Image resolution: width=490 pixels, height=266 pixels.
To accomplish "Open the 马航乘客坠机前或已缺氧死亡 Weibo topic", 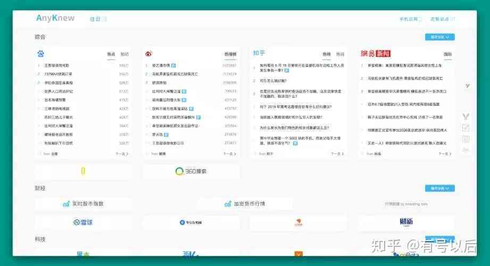I will [x=175, y=74].
